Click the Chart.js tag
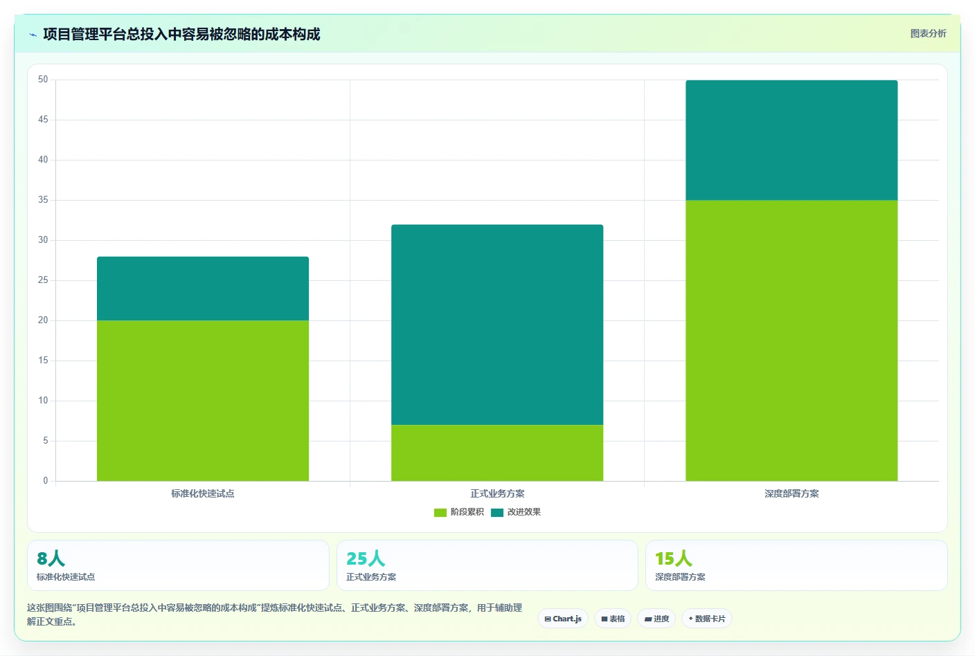Screen dimensions: 975x656 (x=563, y=619)
